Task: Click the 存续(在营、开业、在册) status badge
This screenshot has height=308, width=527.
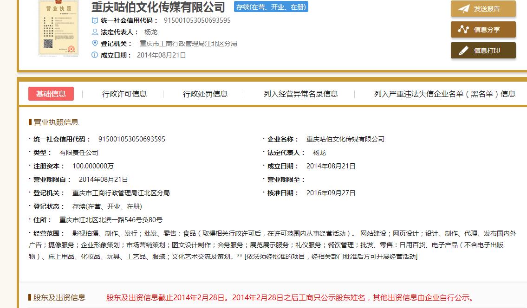Action: click(271, 7)
